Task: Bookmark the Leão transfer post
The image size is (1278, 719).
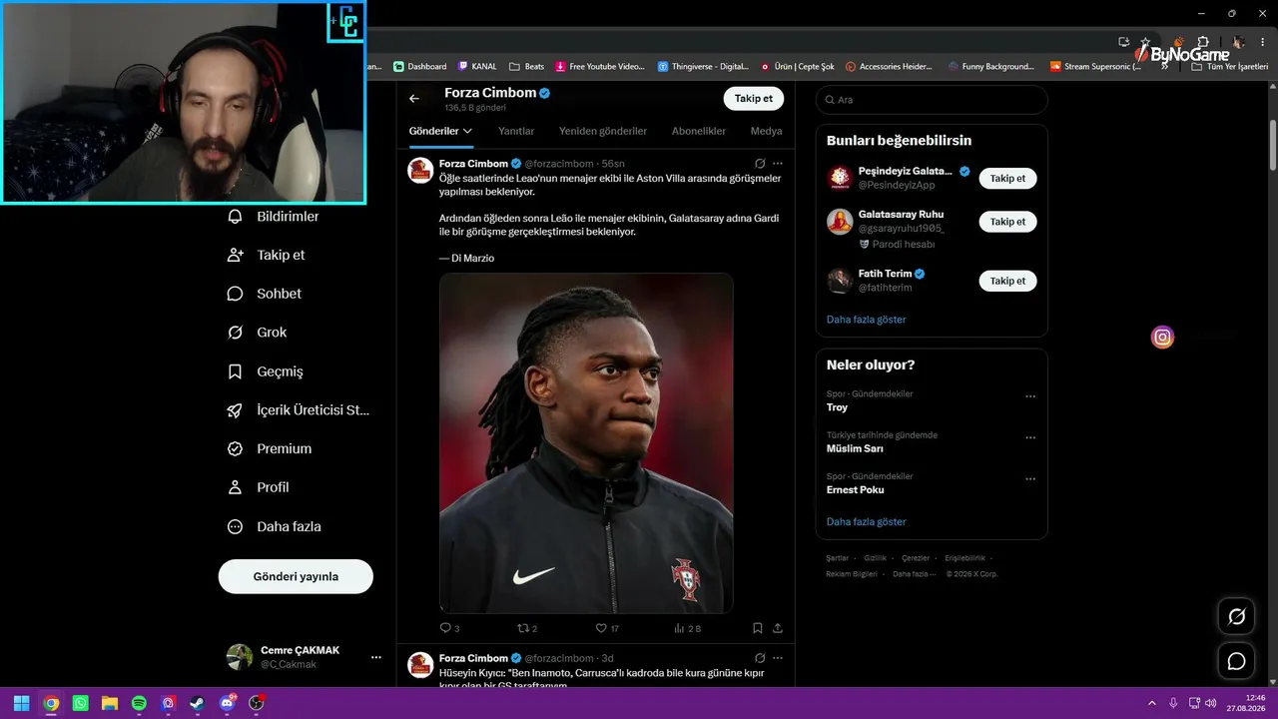Action: click(x=758, y=628)
